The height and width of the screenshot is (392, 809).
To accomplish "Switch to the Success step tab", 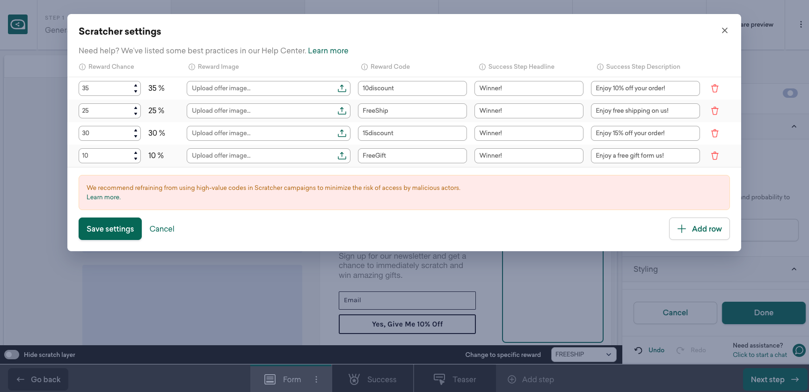I will (x=373, y=379).
